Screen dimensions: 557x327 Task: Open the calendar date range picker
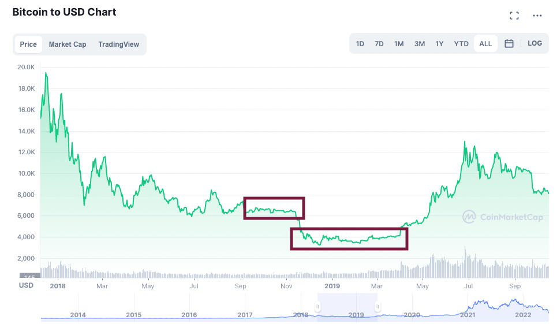pyautogui.click(x=509, y=43)
